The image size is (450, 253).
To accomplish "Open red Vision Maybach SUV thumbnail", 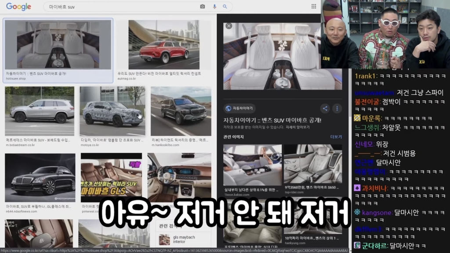I will click(164, 44).
